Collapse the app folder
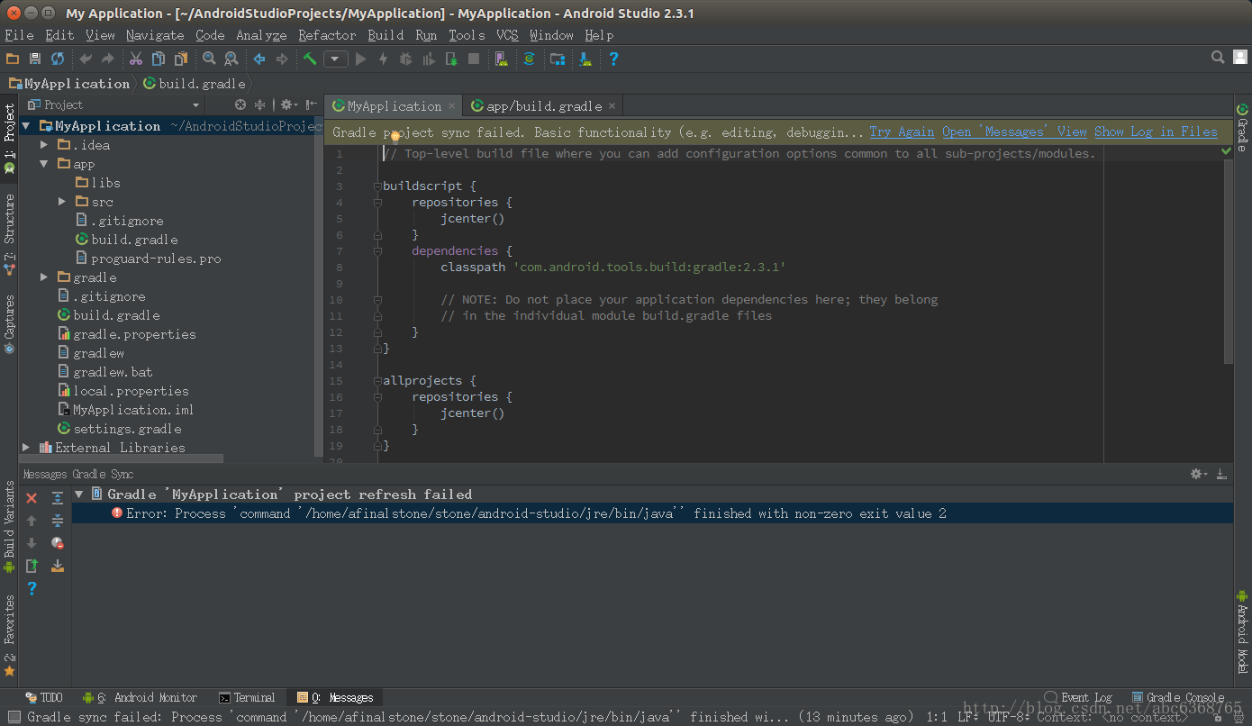This screenshot has width=1252, height=726. click(44, 164)
